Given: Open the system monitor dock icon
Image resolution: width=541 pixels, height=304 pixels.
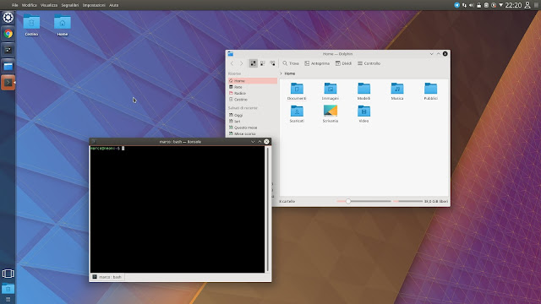Looking at the screenshot, I should (x=8, y=50).
